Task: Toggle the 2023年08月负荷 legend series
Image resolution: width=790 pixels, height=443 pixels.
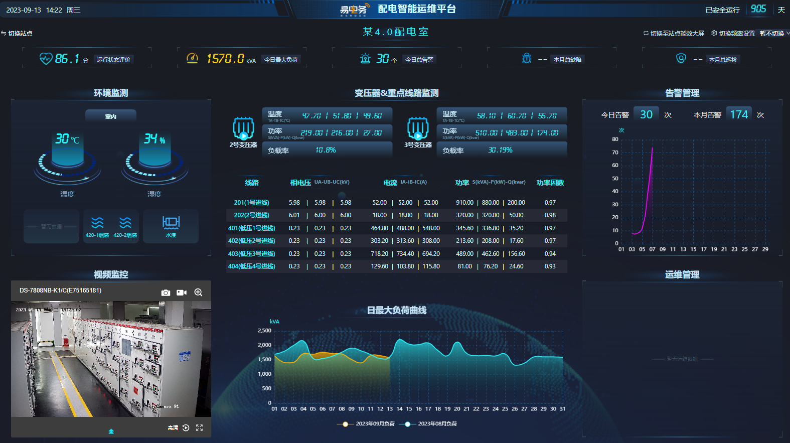Action: 431,424
